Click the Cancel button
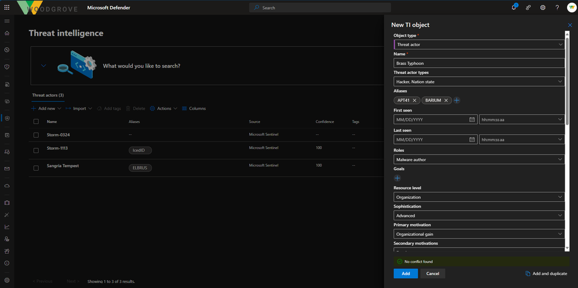 [433, 274]
